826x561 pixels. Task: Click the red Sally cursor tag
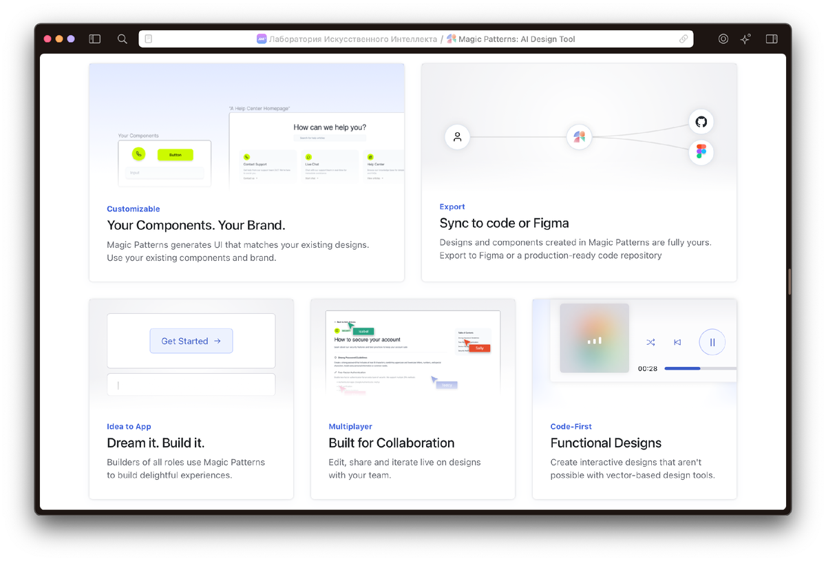480,348
